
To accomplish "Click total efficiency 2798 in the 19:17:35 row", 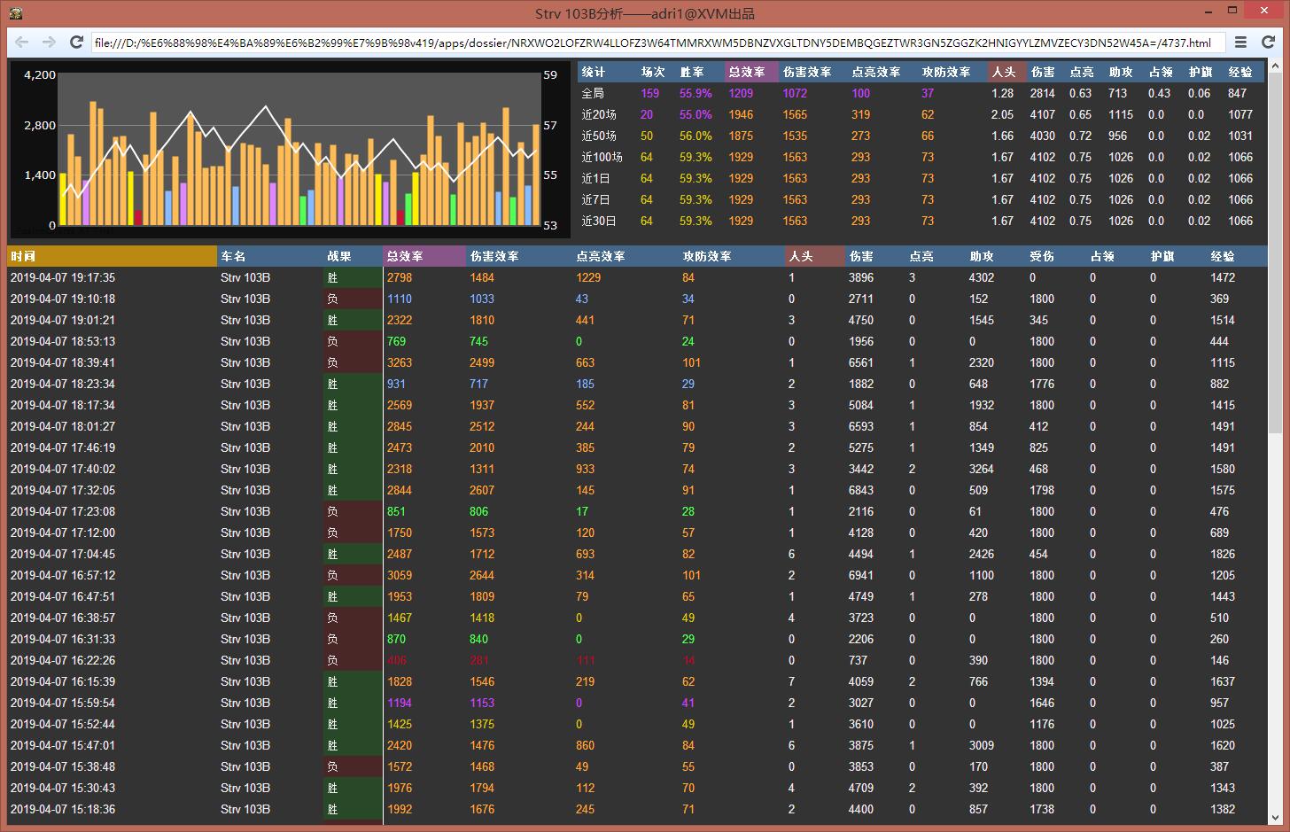I will pos(400,277).
